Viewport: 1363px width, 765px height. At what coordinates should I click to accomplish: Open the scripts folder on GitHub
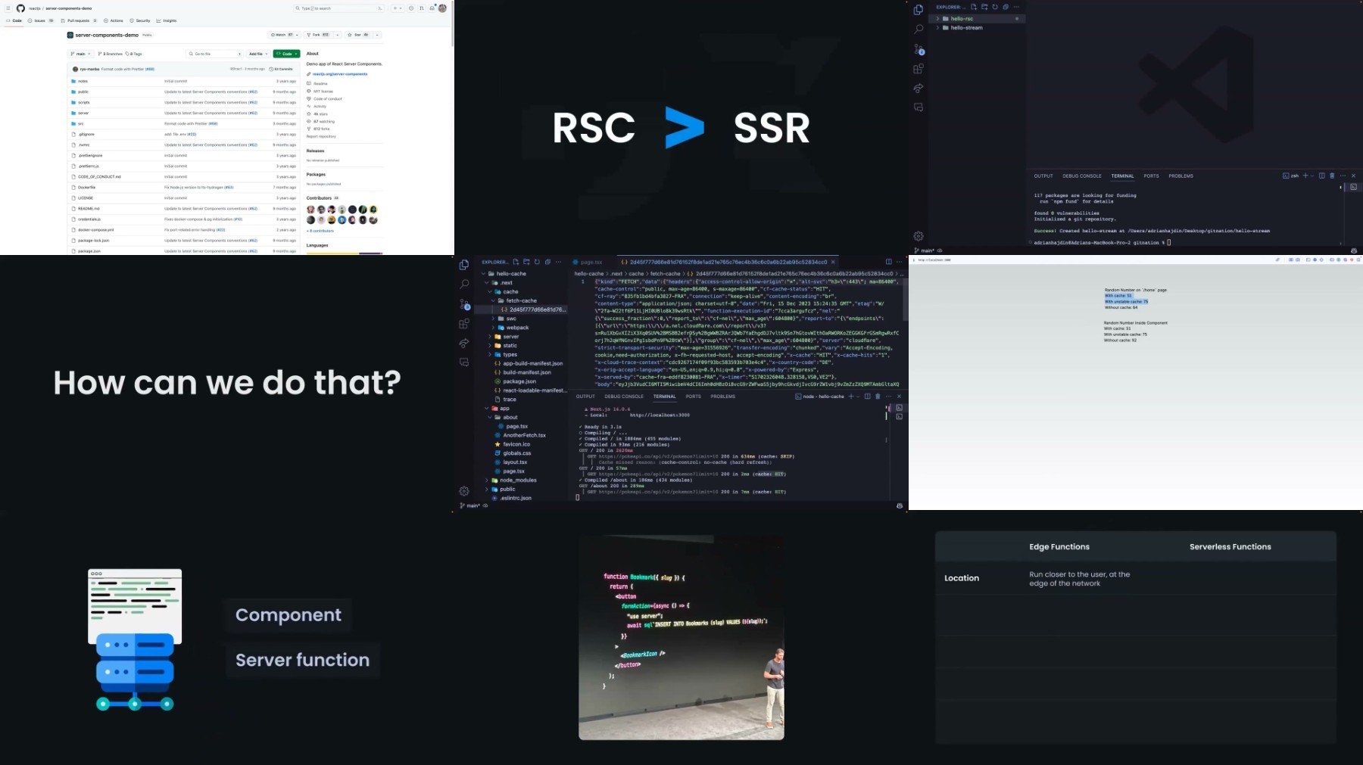coord(83,102)
